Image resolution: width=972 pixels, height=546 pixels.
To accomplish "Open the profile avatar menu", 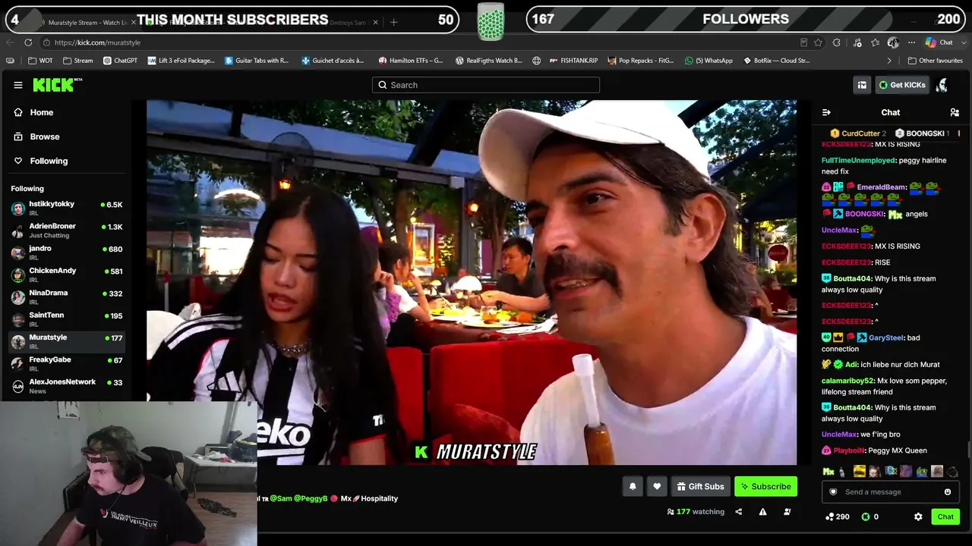I will (942, 85).
